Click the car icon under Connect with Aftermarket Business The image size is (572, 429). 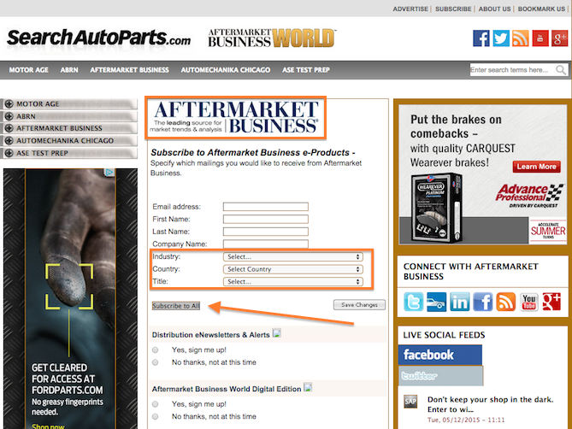pyautogui.click(x=436, y=302)
